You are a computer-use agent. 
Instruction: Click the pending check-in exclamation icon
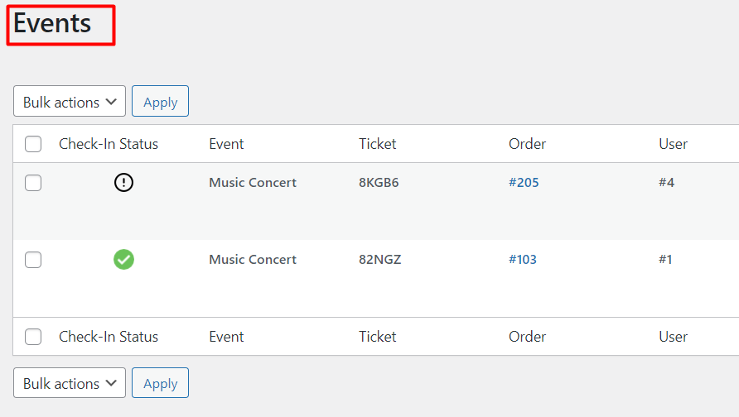pyautogui.click(x=123, y=182)
